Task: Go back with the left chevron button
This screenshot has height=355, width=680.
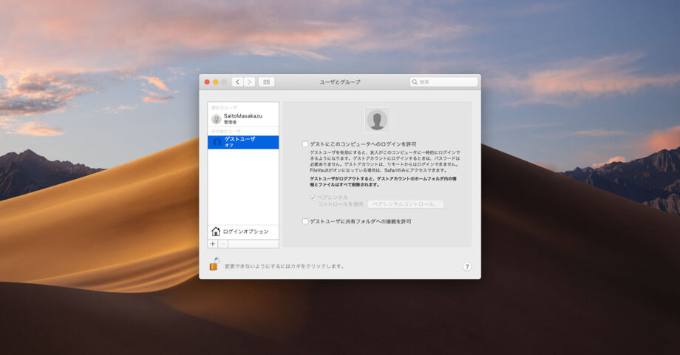Action: (238, 82)
